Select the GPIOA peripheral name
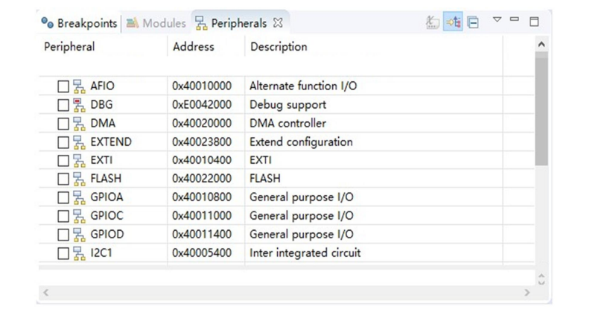 [107, 197]
